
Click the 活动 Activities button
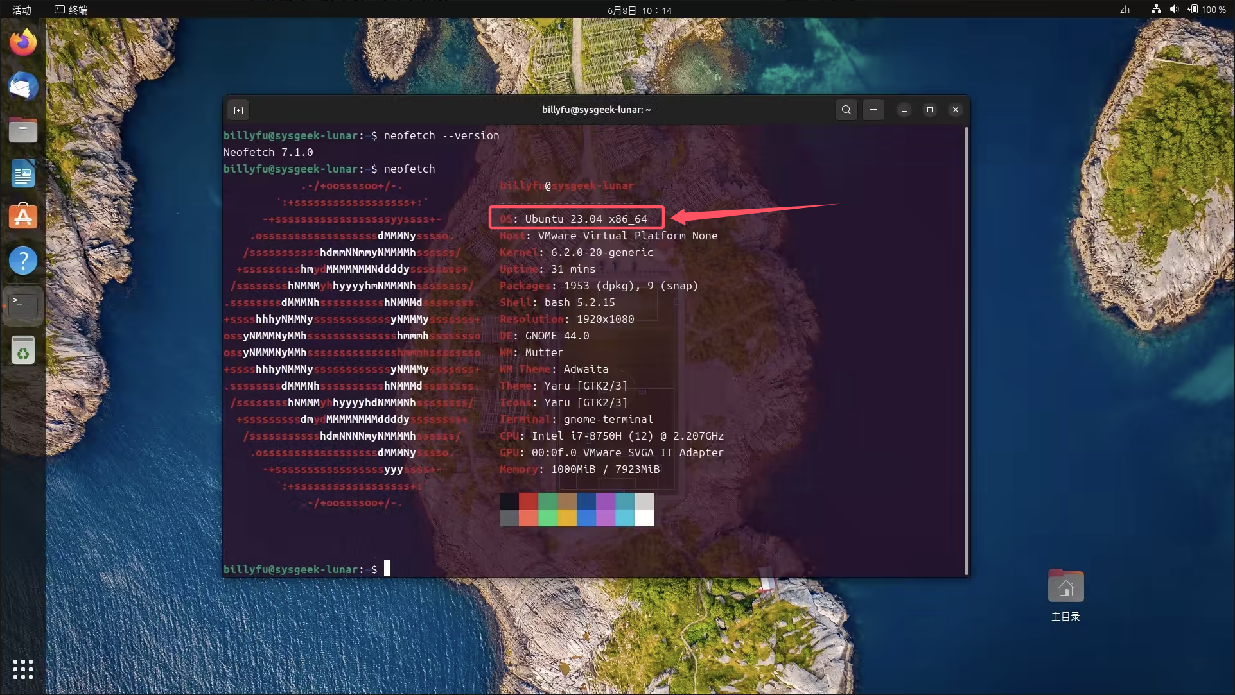tap(22, 10)
